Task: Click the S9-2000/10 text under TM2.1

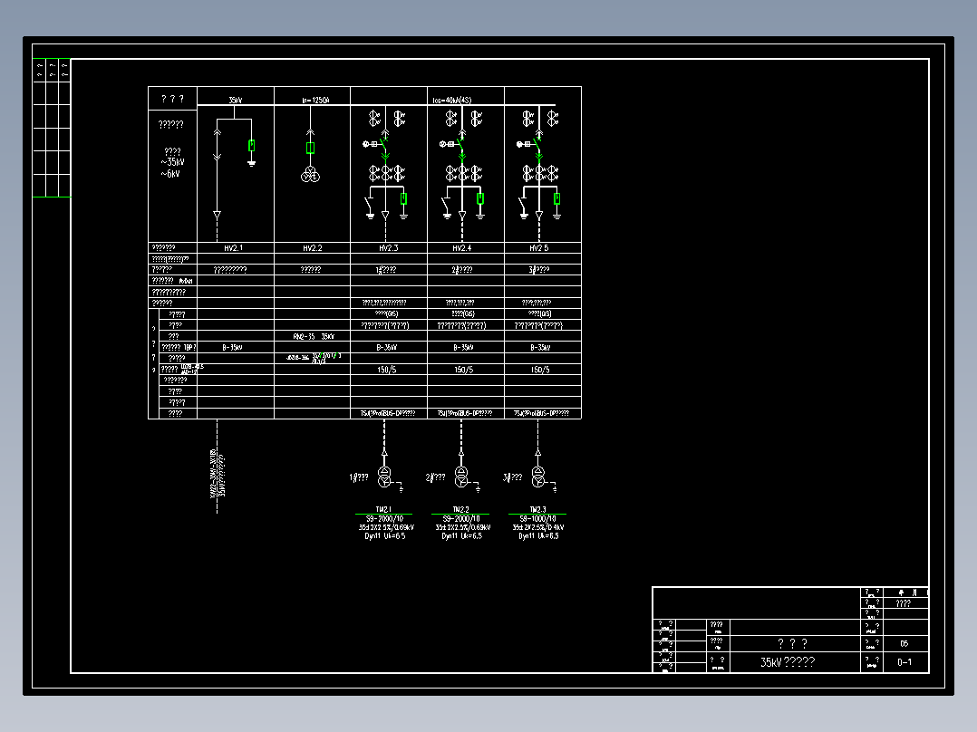Action: tap(384, 519)
